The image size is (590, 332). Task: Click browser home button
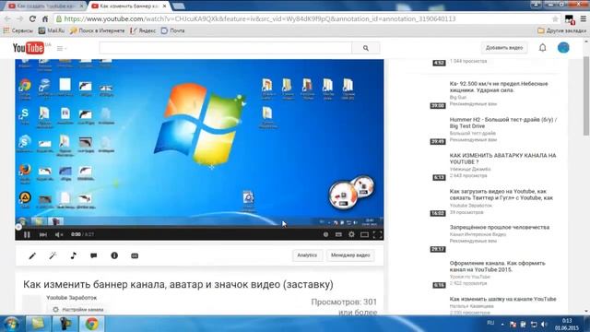(45, 18)
